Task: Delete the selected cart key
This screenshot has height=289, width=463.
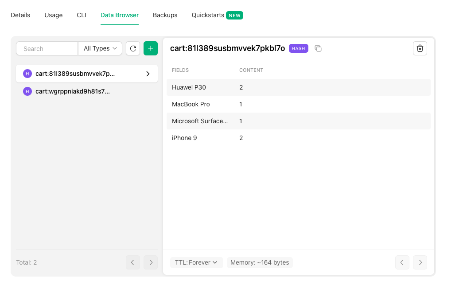Action: coord(420,48)
